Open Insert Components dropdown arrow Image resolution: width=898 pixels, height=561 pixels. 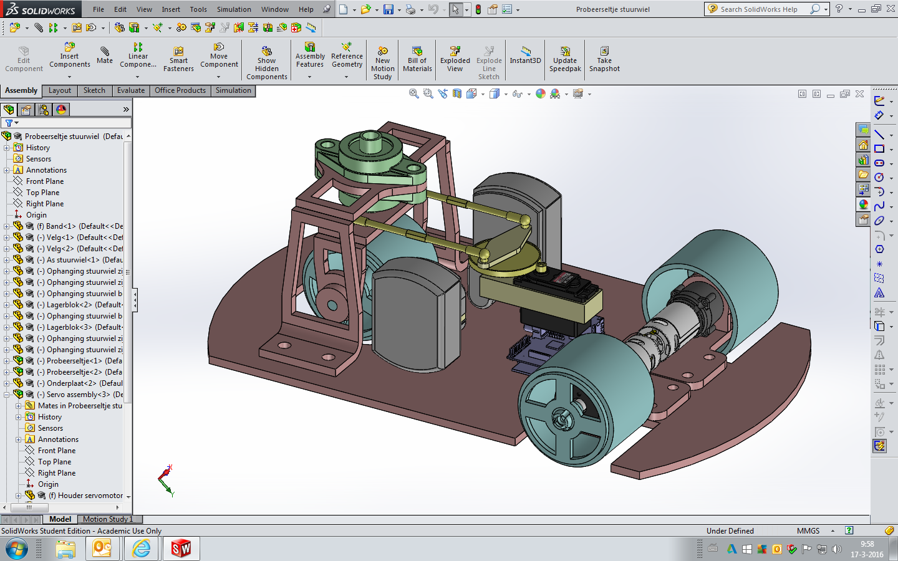(x=69, y=77)
